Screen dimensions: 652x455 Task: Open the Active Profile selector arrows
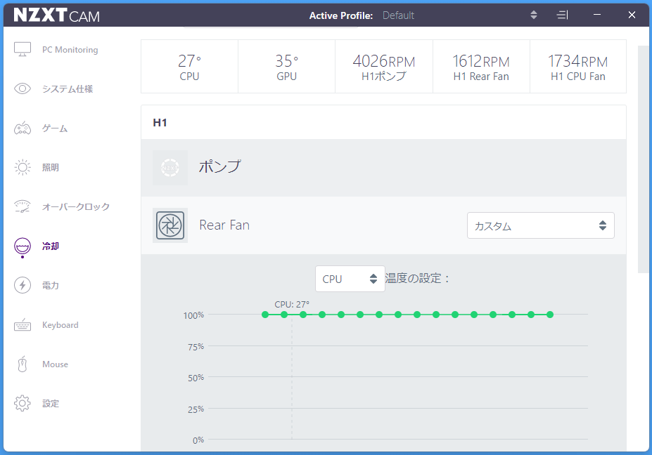pos(534,15)
